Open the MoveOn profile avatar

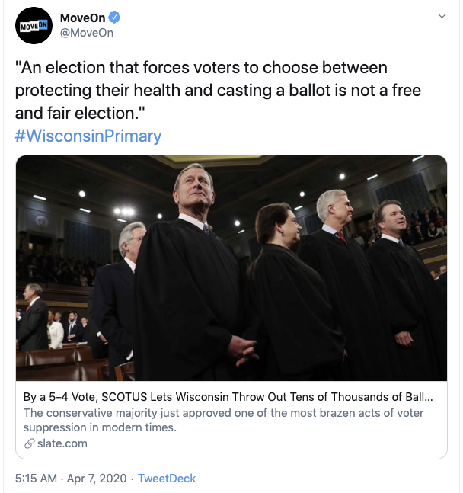34,26
